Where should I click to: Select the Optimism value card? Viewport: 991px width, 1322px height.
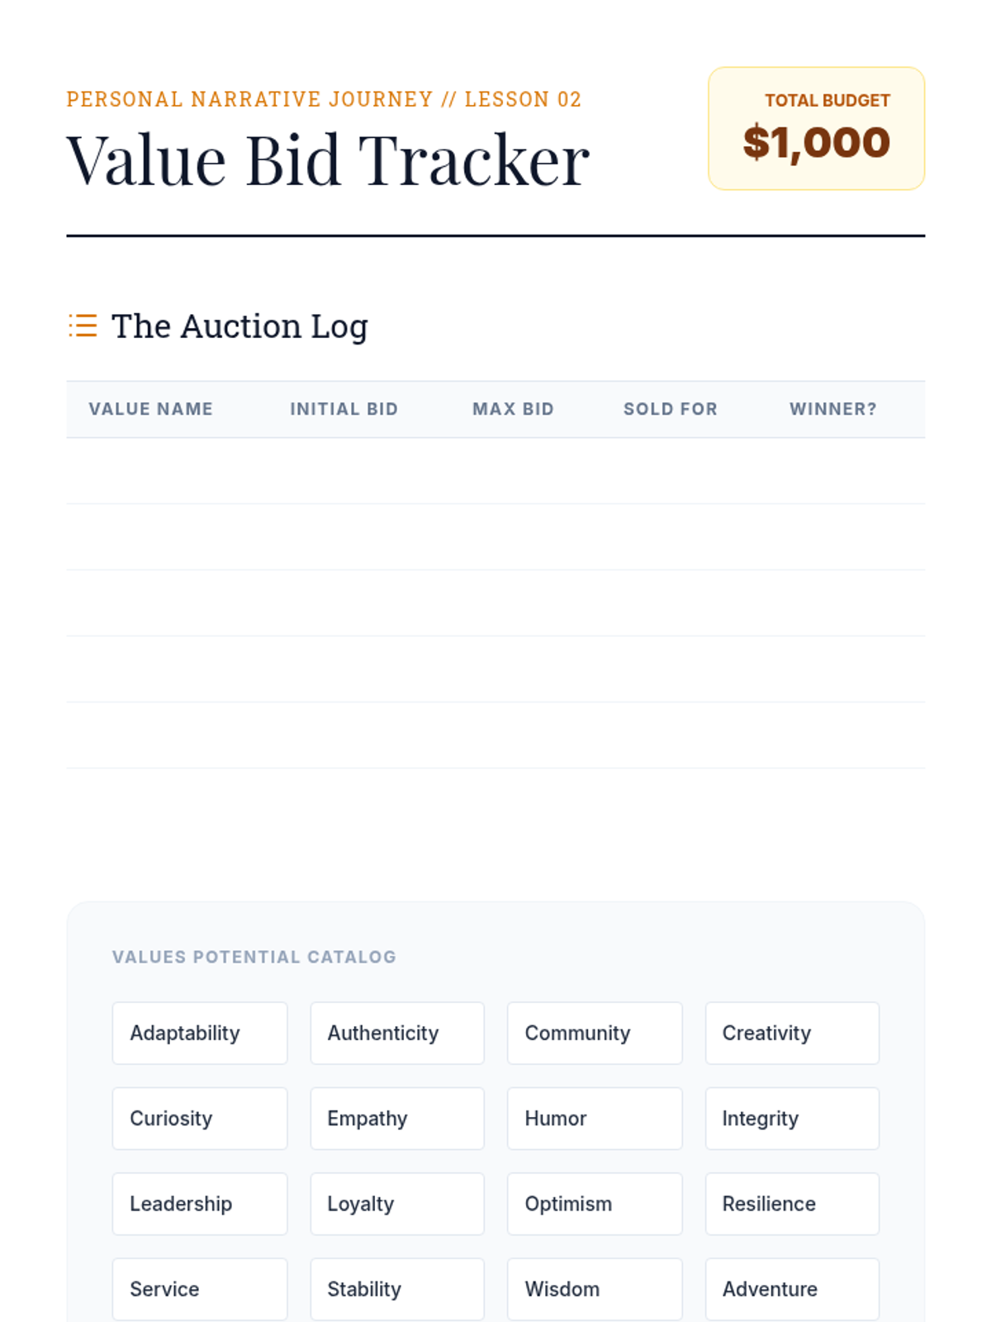(x=595, y=1204)
